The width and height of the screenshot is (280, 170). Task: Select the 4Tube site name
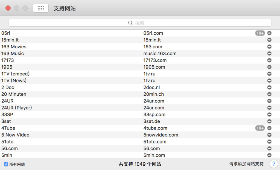point(8,128)
